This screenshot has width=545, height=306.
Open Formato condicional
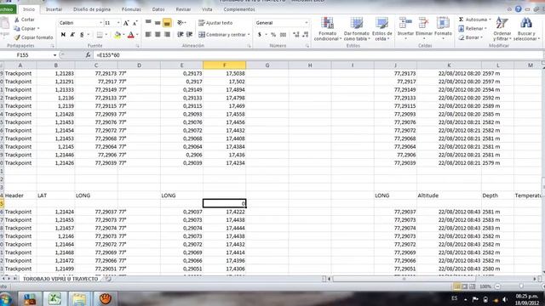tap(327, 29)
